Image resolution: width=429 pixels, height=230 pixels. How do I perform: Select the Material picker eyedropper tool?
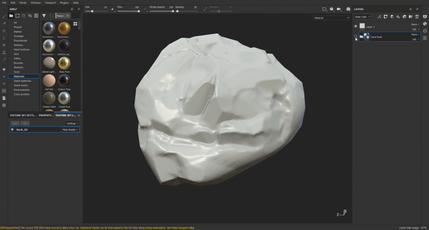4,60
